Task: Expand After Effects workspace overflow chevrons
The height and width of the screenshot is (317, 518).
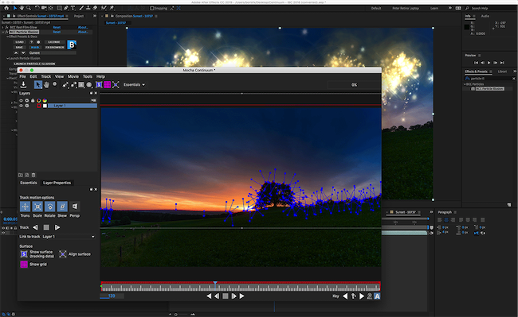Action: pos(450,8)
